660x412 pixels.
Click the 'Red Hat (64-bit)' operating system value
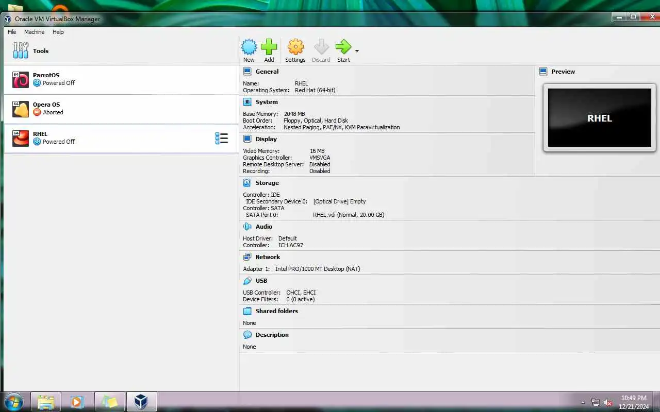[315, 90]
